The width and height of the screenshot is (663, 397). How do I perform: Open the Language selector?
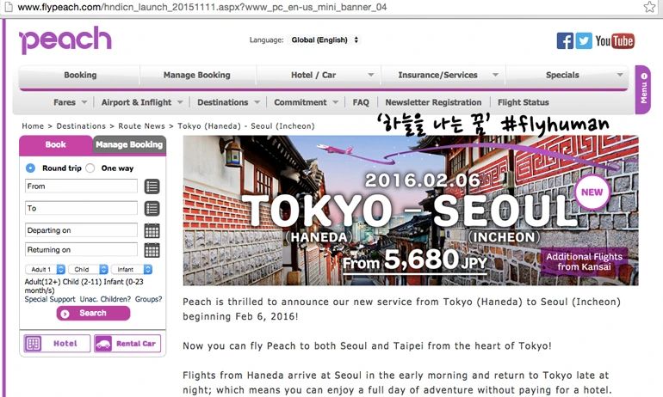pyautogui.click(x=324, y=40)
